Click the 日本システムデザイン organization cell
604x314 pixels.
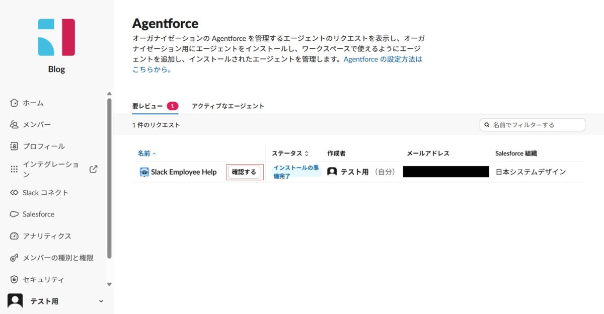(531, 172)
